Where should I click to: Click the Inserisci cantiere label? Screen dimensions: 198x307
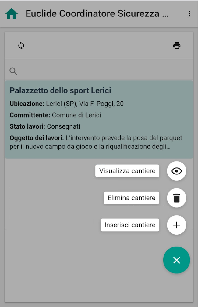pos(130,225)
